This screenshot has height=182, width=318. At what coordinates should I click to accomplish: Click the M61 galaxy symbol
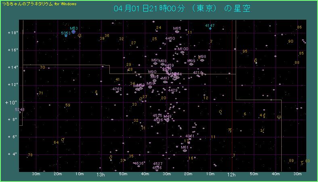click(x=184, y=151)
